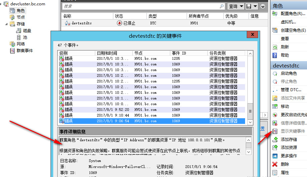Click 添加文件共享 action
The height and width of the screenshot is (177, 307).
click(x=293, y=98)
